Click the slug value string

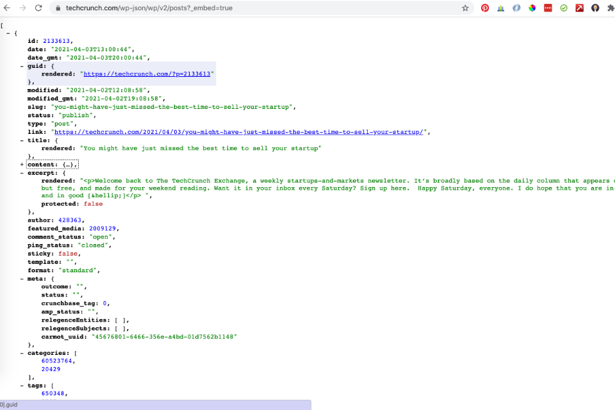172,107
